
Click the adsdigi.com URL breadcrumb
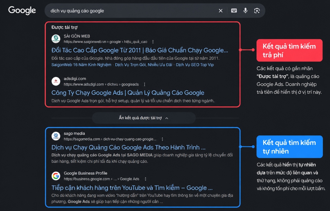coord(101,84)
